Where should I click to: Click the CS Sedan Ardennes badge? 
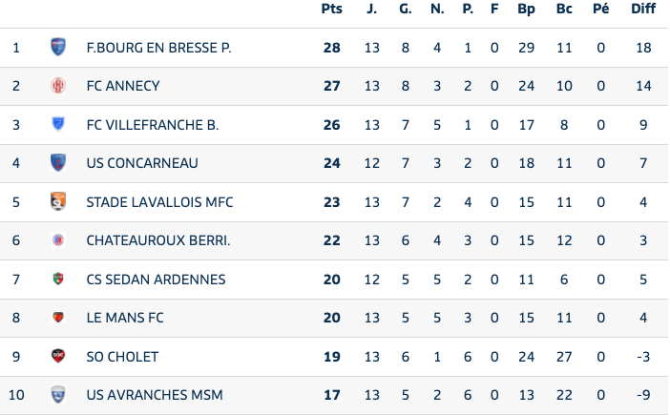click(58, 280)
